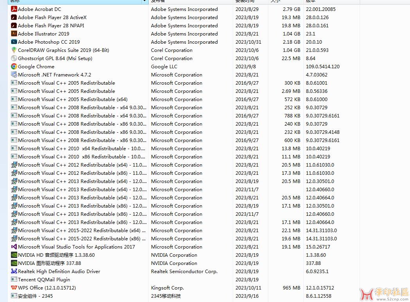The height and width of the screenshot is (302, 410).
Task: Click install date 2023/10/31
Action: (x=248, y=42)
